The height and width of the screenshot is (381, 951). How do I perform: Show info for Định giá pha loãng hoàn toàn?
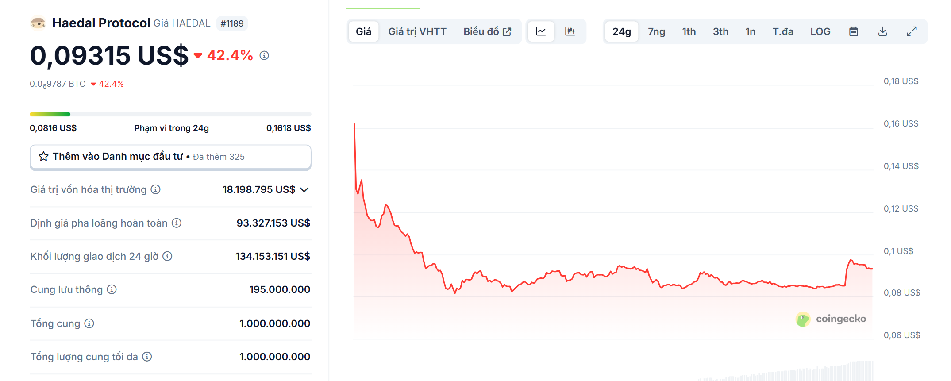(x=177, y=223)
